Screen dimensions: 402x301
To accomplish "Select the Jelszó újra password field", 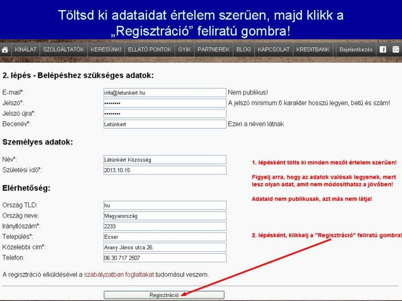I will tap(165, 114).
